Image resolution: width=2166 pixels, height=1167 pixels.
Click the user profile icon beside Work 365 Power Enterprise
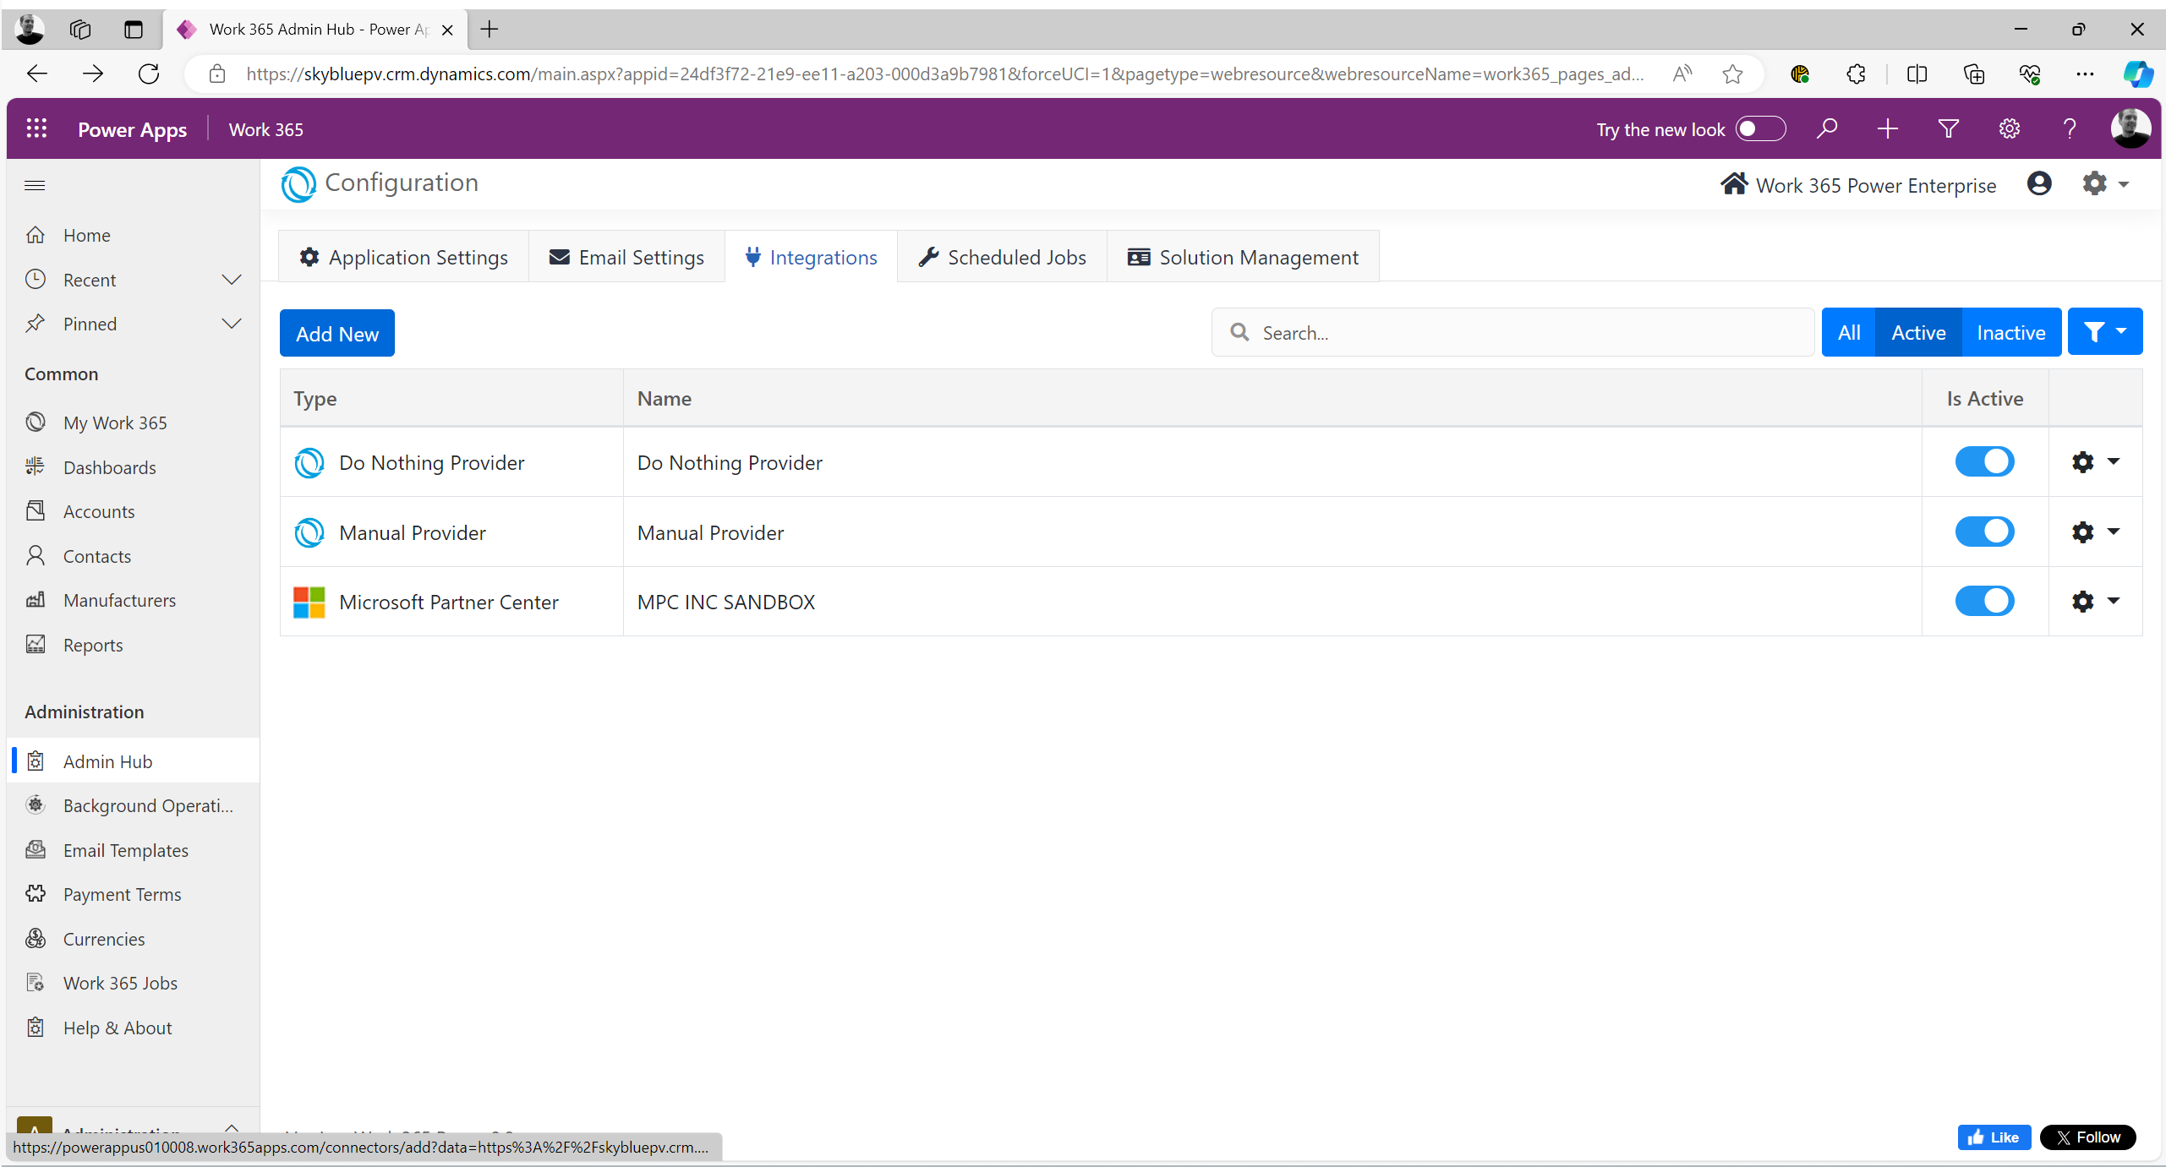click(2038, 183)
